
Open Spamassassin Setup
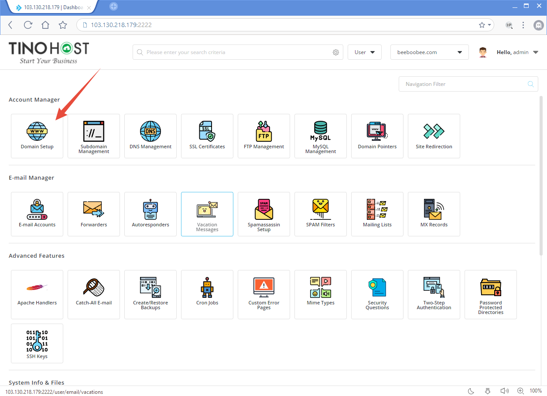[263, 214]
